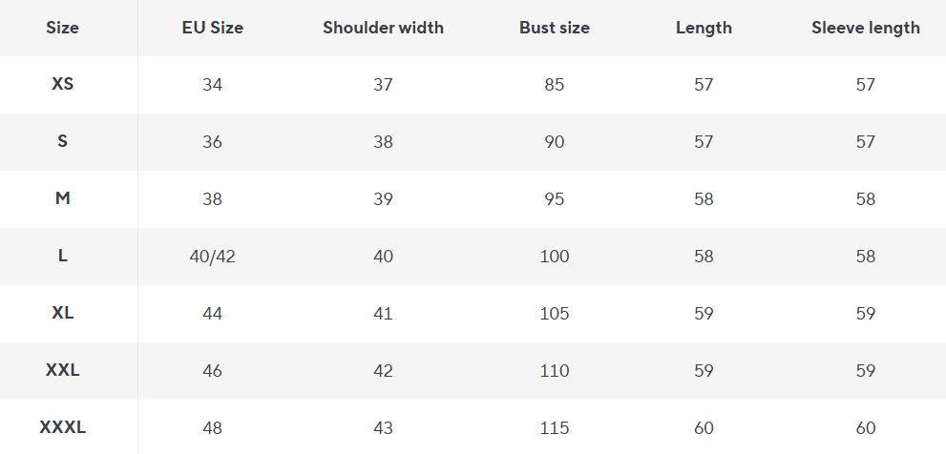Select bust size value 85
Viewport: 946px width, 454px height.
(554, 84)
